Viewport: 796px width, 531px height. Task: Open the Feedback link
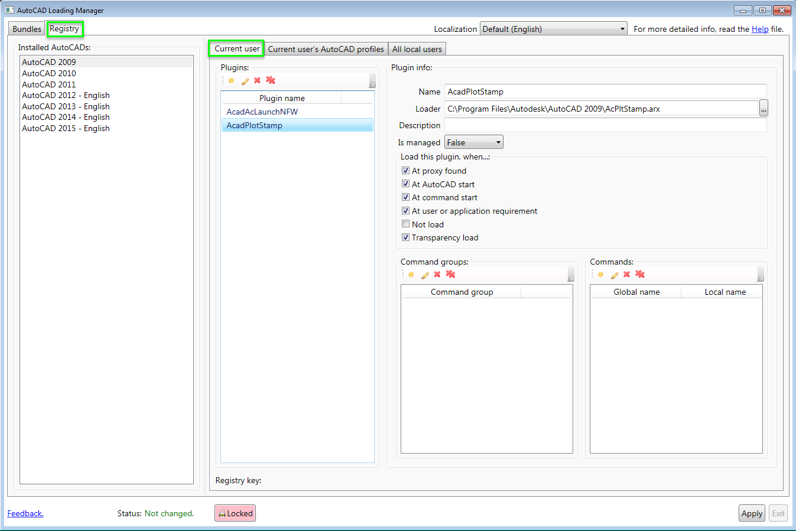[x=25, y=513]
